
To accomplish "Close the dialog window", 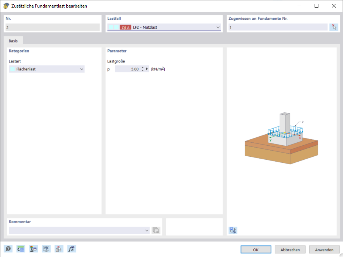I will [334, 6].
